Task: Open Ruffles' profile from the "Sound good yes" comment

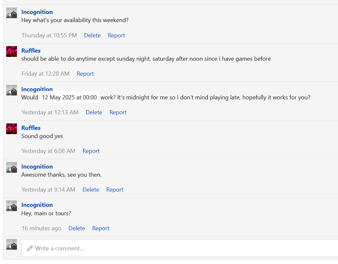Action: click(31, 128)
